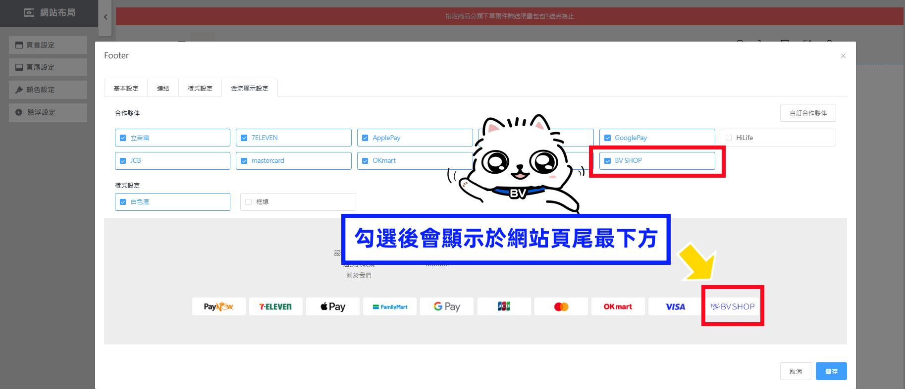Click the 合作夥伴 section label
The height and width of the screenshot is (389, 905).
[127, 113]
